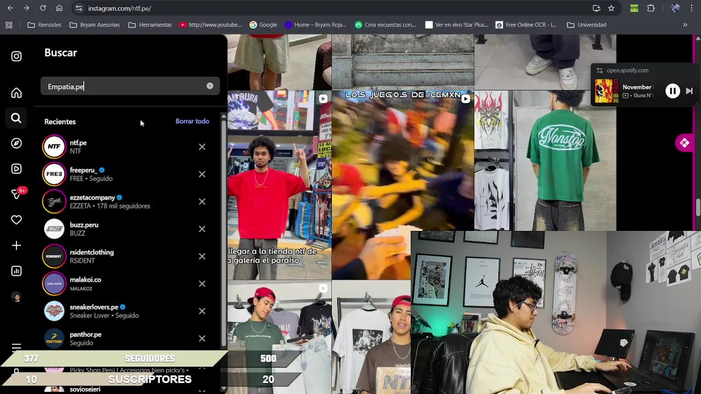Click install app icon in address bar
701x394 pixels.
[x=596, y=8]
